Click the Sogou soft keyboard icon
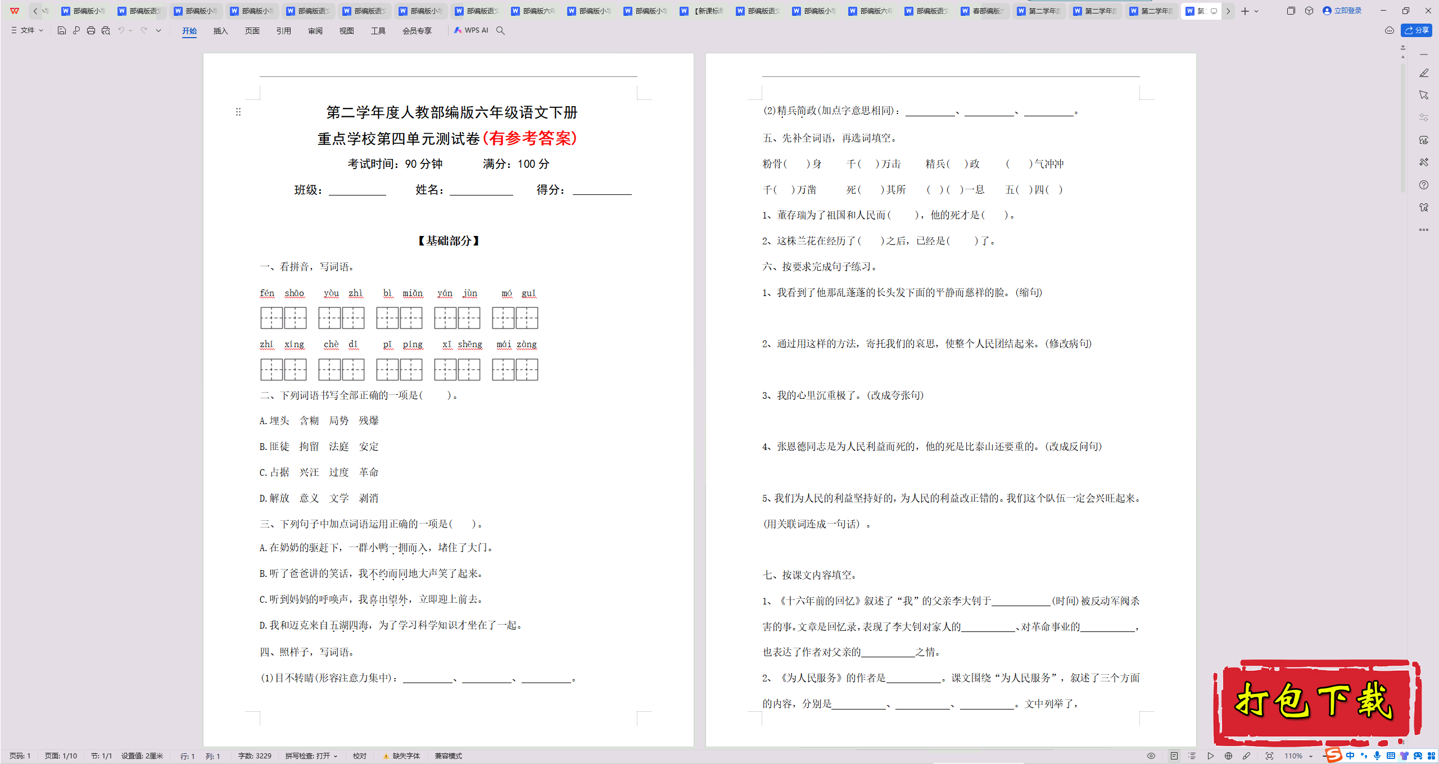Image resolution: width=1439 pixels, height=764 pixels. (1391, 756)
